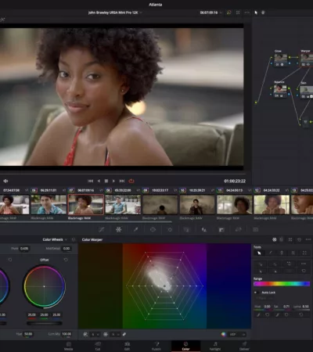Switch to the Deliver page
This screenshot has width=313, height=352.
click(244, 346)
